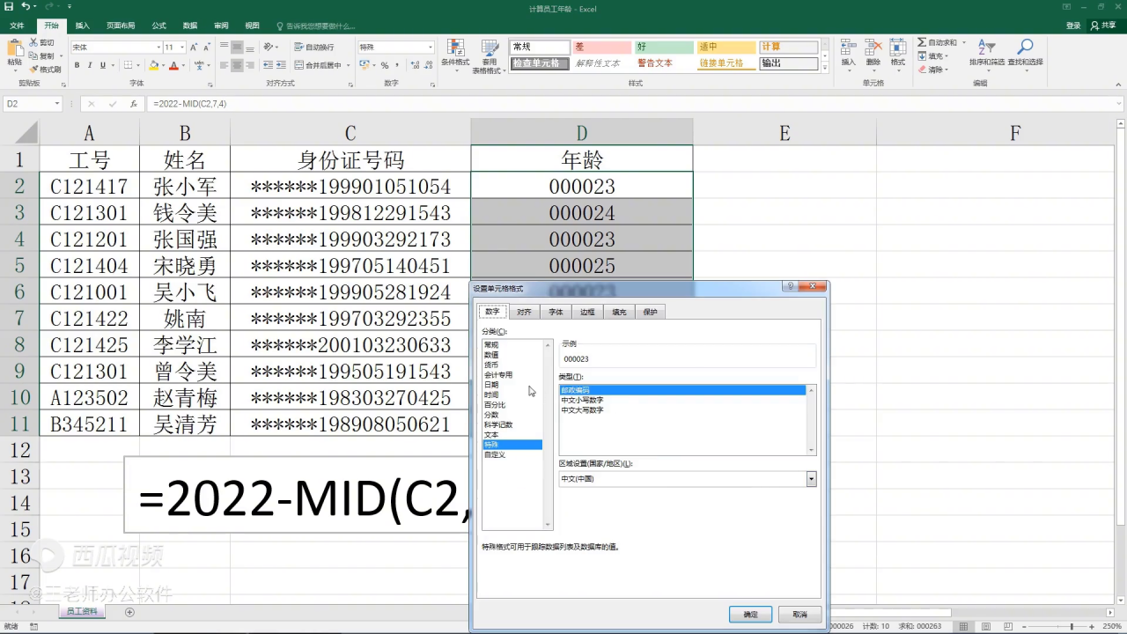Click the Percent Style icon

click(x=384, y=65)
